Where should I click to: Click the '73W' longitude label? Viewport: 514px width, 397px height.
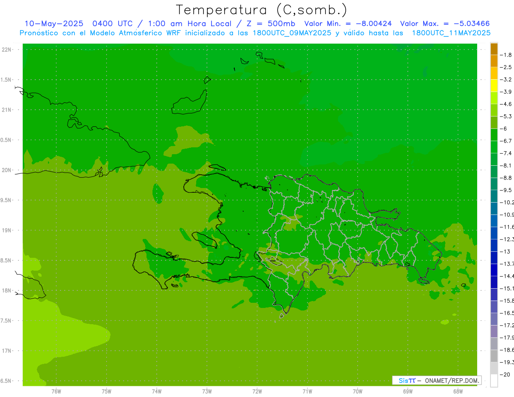[207, 391]
